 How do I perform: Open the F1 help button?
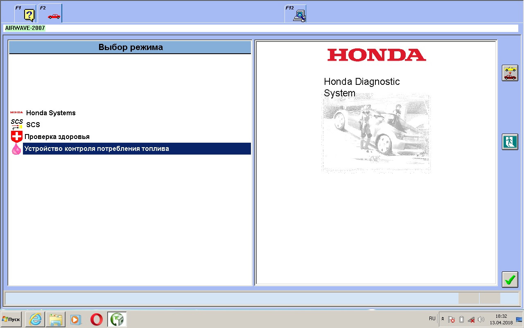point(25,14)
